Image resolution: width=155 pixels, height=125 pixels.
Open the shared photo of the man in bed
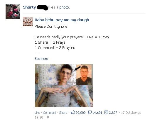click(x=64, y=85)
